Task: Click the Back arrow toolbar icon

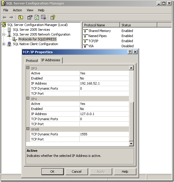Action: (x=4, y=17)
